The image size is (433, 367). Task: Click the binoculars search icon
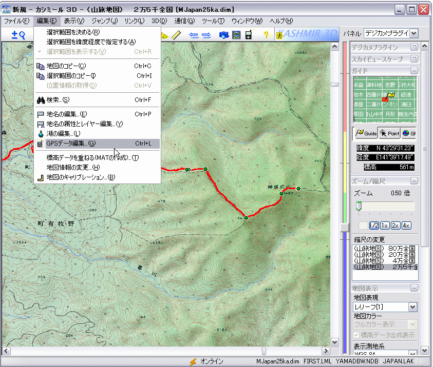click(41, 100)
